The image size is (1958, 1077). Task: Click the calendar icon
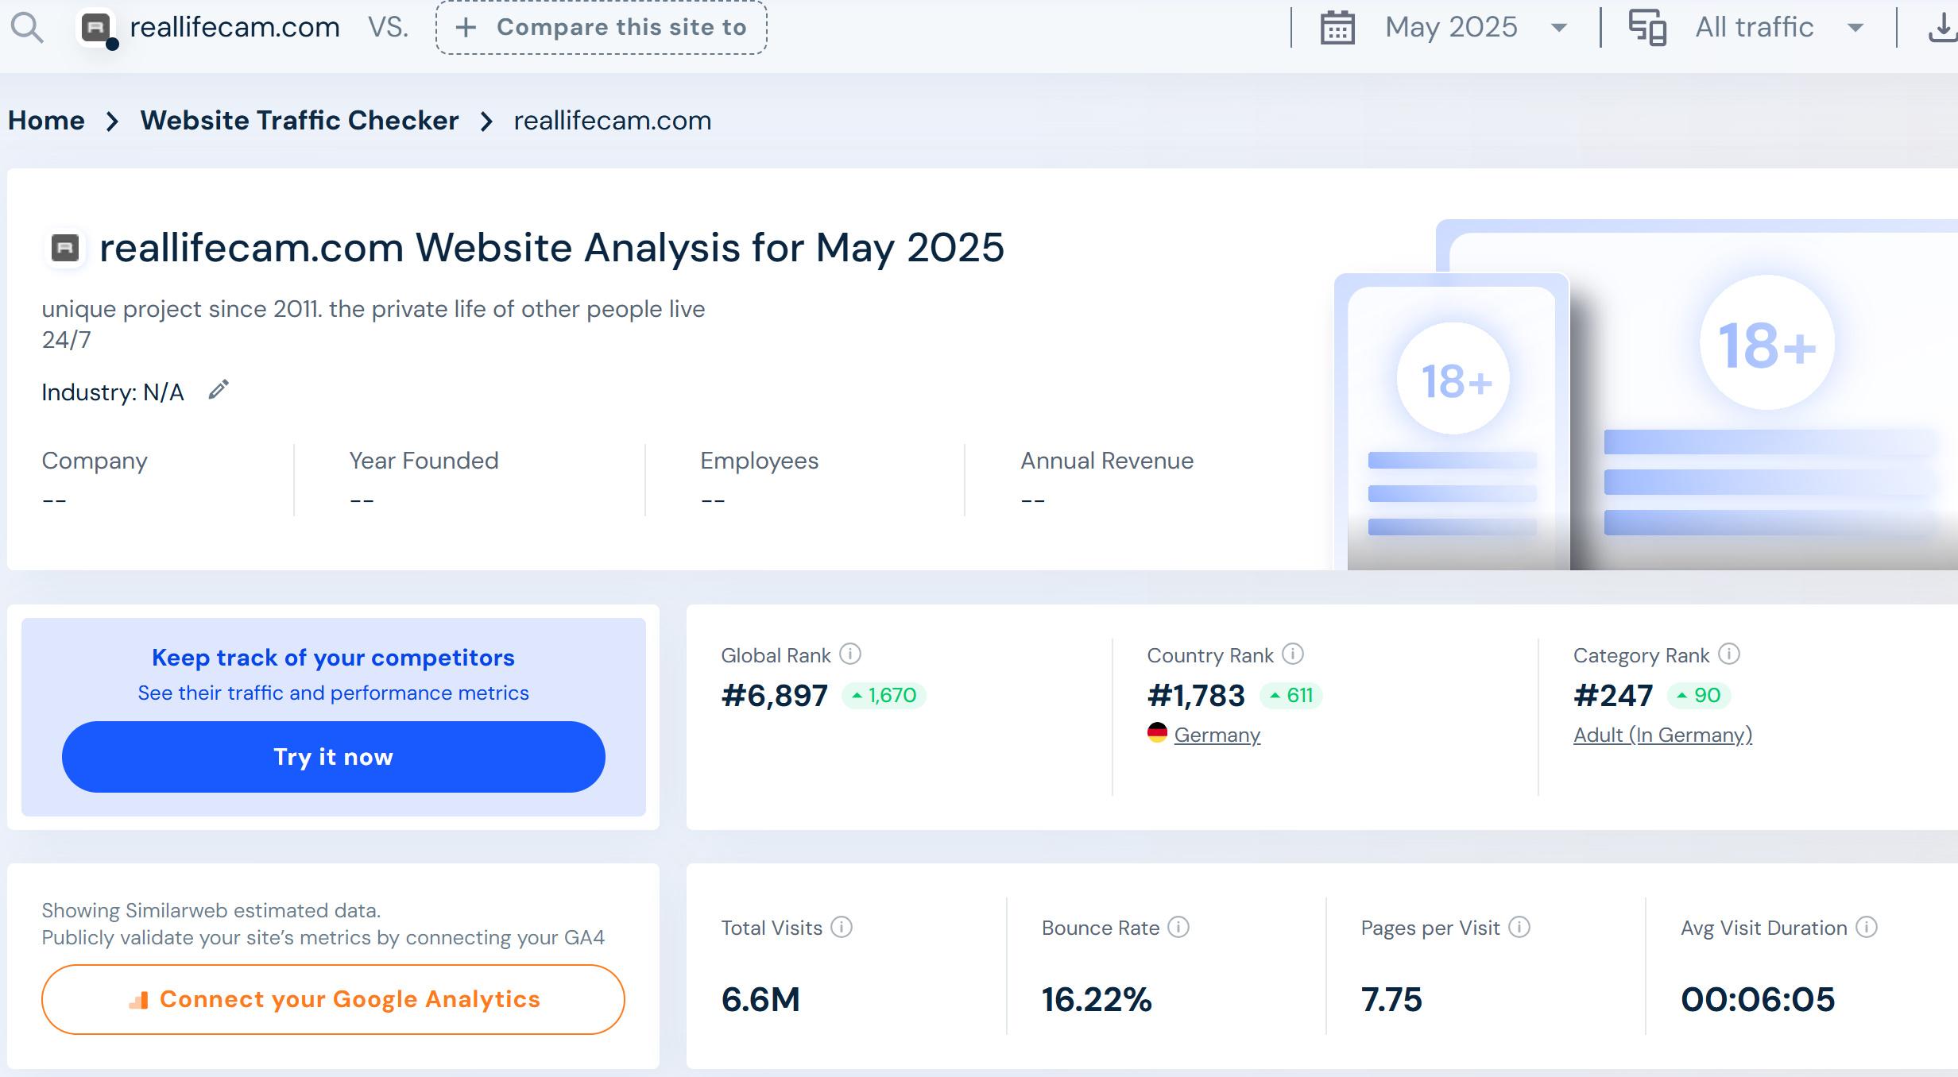click(x=1337, y=28)
